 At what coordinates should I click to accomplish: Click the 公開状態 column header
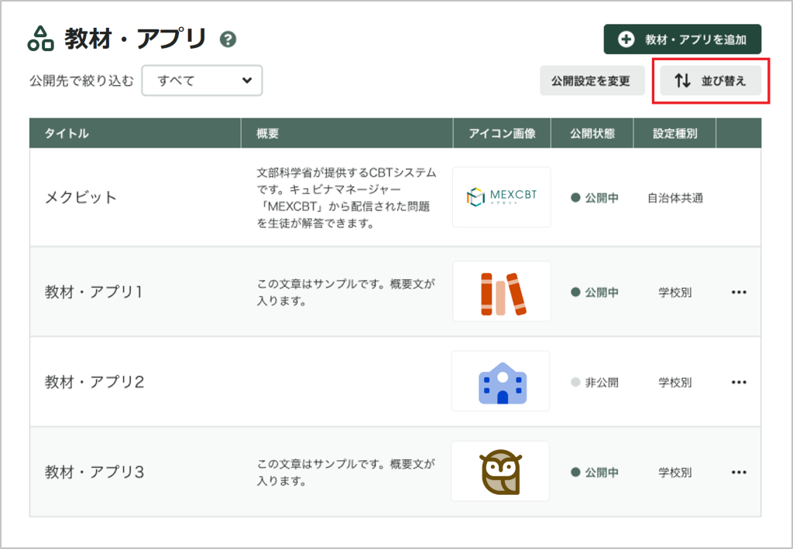pyautogui.click(x=592, y=133)
